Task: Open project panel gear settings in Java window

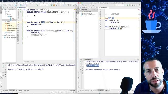Action: click(x=13, y=8)
